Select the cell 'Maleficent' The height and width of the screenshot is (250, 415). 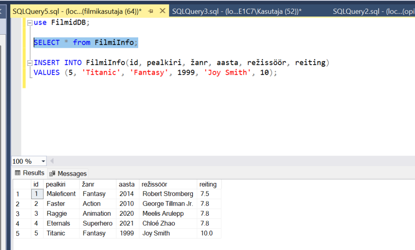61,194
